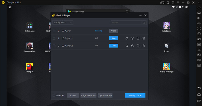Open the more options ellipsis sidebar icon
Viewport: 202px width, 106px height.
click(199, 65)
